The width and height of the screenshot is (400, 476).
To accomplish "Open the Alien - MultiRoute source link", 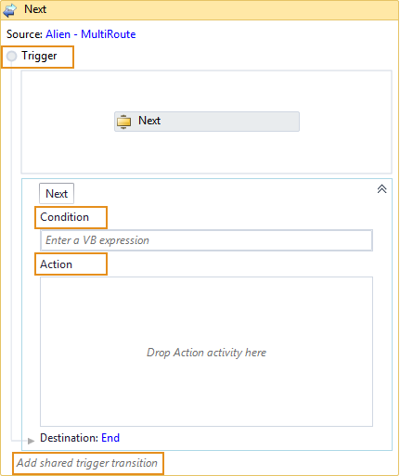I will pyautogui.click(x=91, y=34).
